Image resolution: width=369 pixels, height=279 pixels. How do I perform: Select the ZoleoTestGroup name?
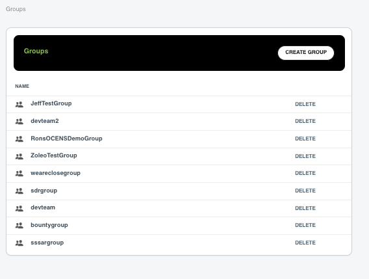[54, 155]
